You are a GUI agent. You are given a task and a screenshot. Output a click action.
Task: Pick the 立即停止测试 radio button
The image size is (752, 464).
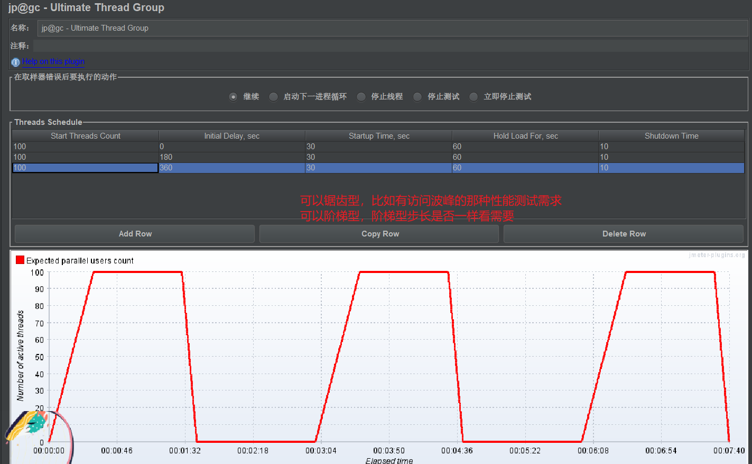(x=474, y=97)
